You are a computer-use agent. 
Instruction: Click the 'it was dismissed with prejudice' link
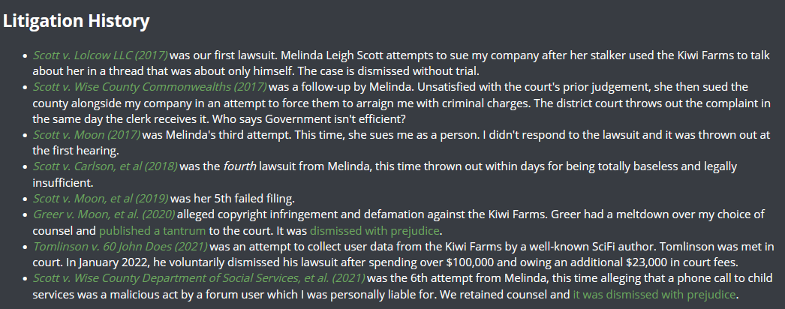tap(654, 295)
